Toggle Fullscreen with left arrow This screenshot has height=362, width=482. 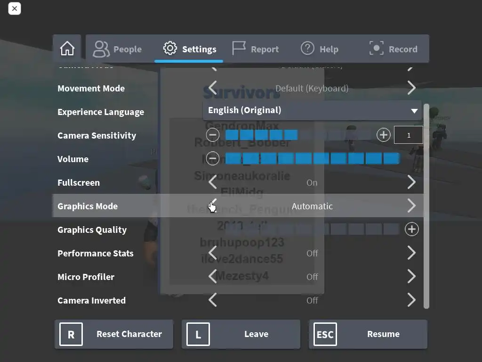tap(213, 182)
